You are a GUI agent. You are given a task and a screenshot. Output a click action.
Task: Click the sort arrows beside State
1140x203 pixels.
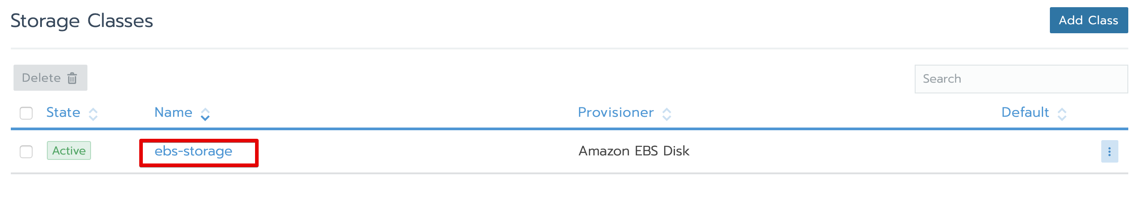click(93, 114)
